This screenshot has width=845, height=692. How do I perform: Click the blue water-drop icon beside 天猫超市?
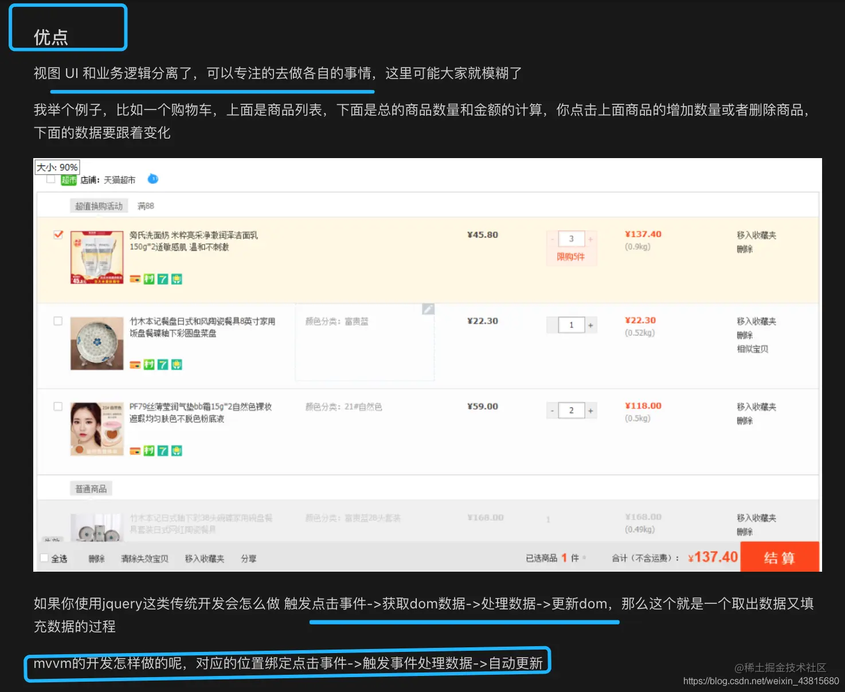click(152, 179)
